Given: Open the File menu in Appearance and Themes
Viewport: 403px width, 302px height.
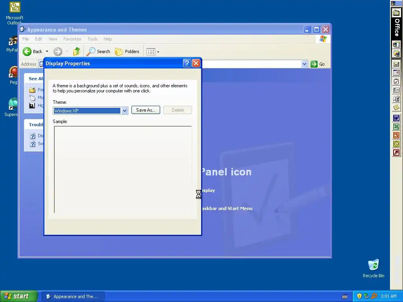Looking at the screenshot, I should pos(26,39).
